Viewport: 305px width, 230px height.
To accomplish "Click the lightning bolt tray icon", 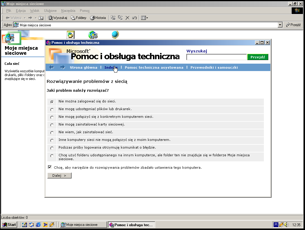I will tap(281, 225).
